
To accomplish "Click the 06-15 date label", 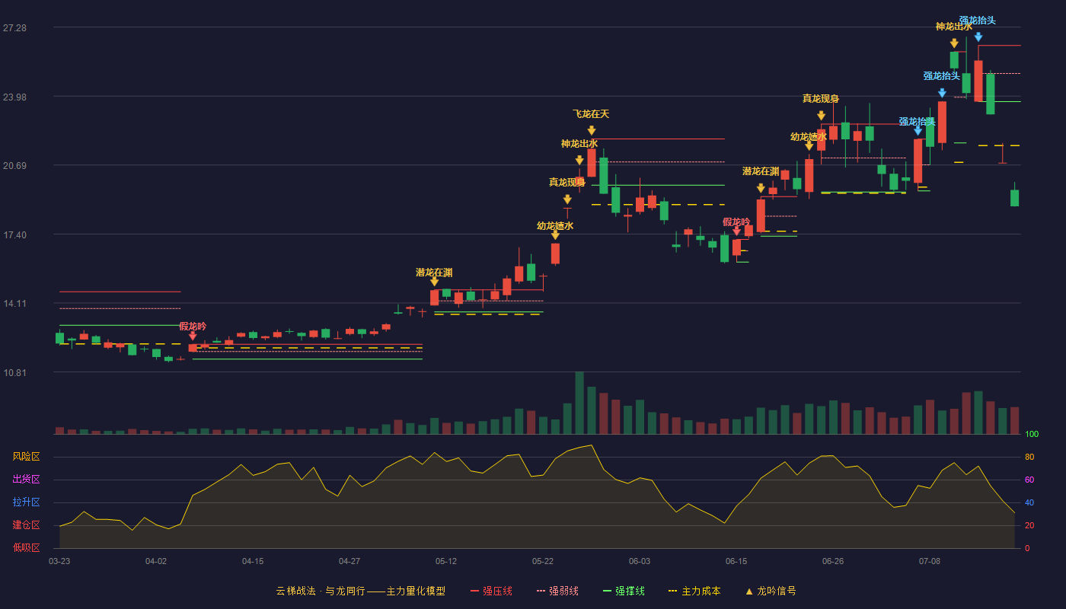I will coord(736,561).
